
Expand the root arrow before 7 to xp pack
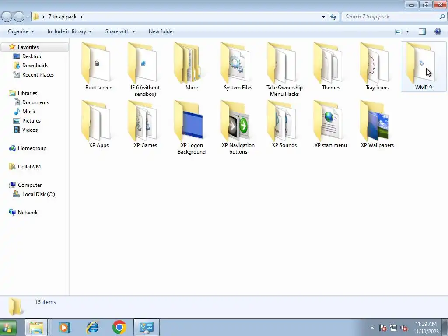[43, 17]
